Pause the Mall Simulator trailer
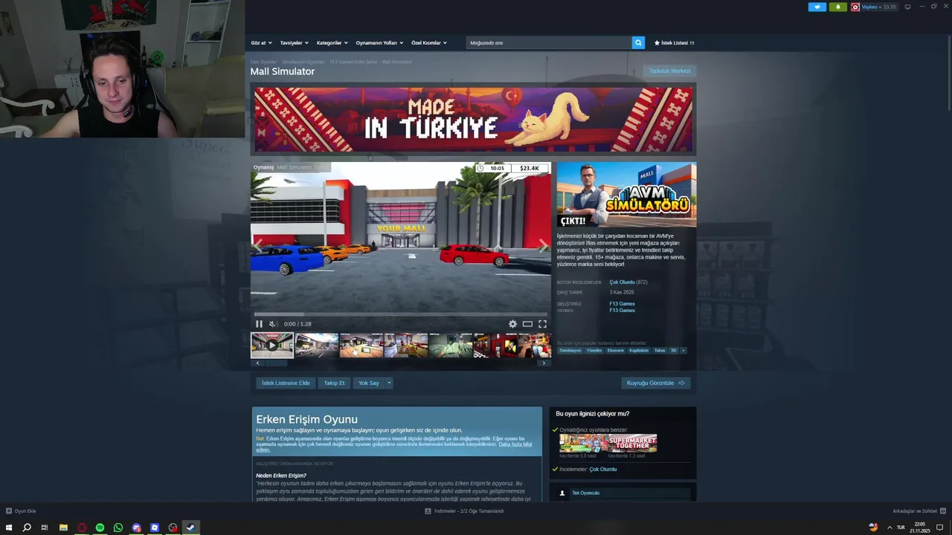 [259, 324]
